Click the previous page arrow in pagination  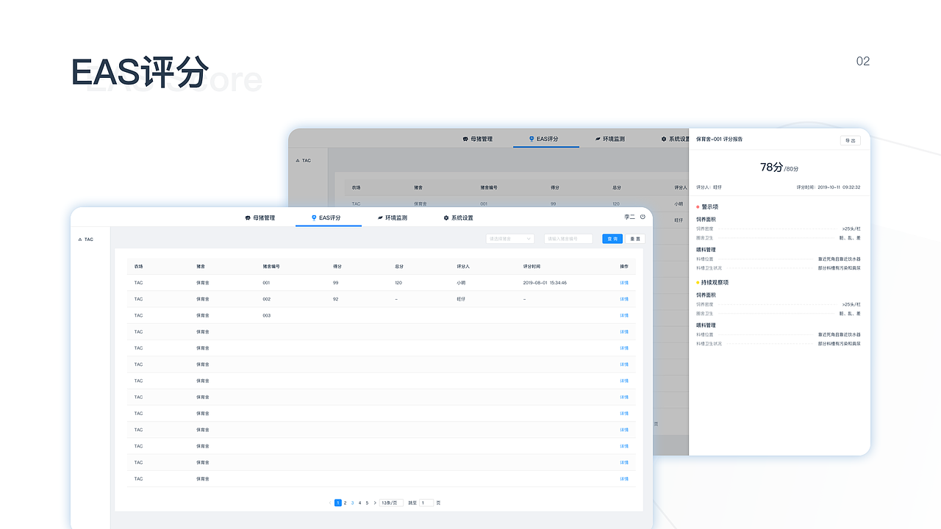[331, 503]
